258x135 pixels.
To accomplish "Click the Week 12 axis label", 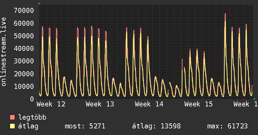I will [51, 104].
